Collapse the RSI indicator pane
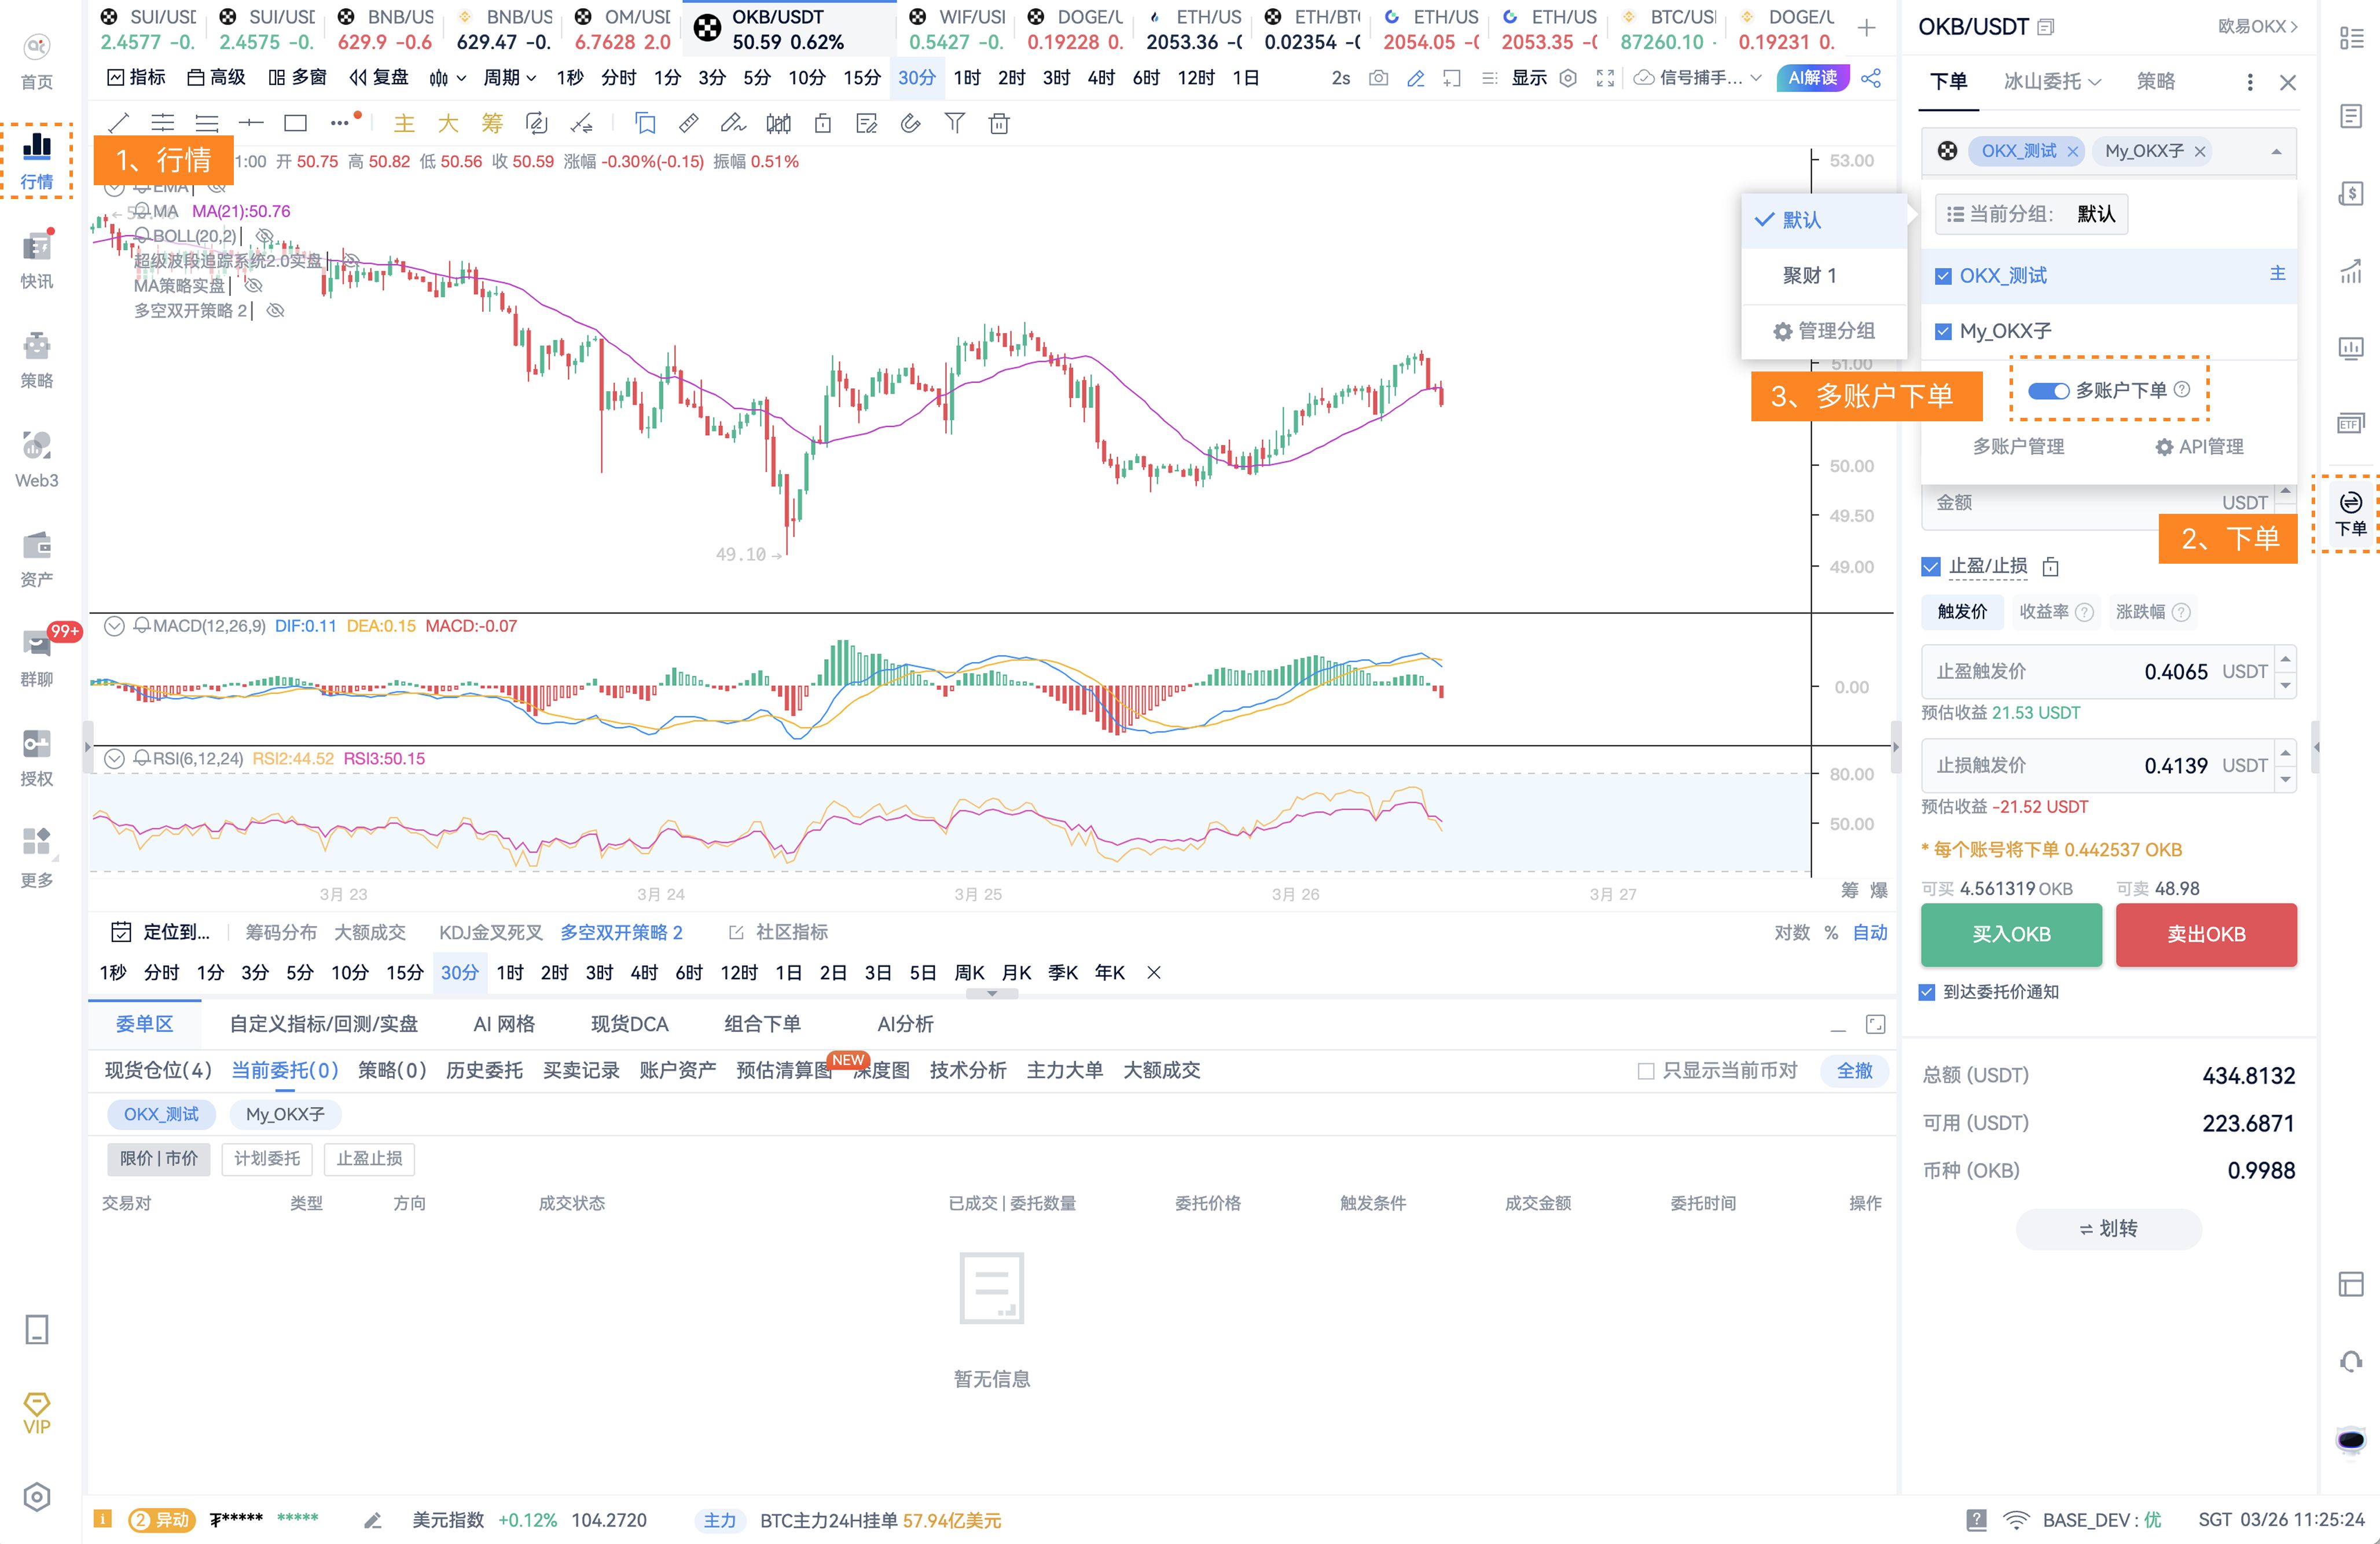Viewport: 2380px width, 1544px height. pyautogui.click(x=115, y=759)
